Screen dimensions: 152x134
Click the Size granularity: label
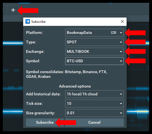coord(41,113)
